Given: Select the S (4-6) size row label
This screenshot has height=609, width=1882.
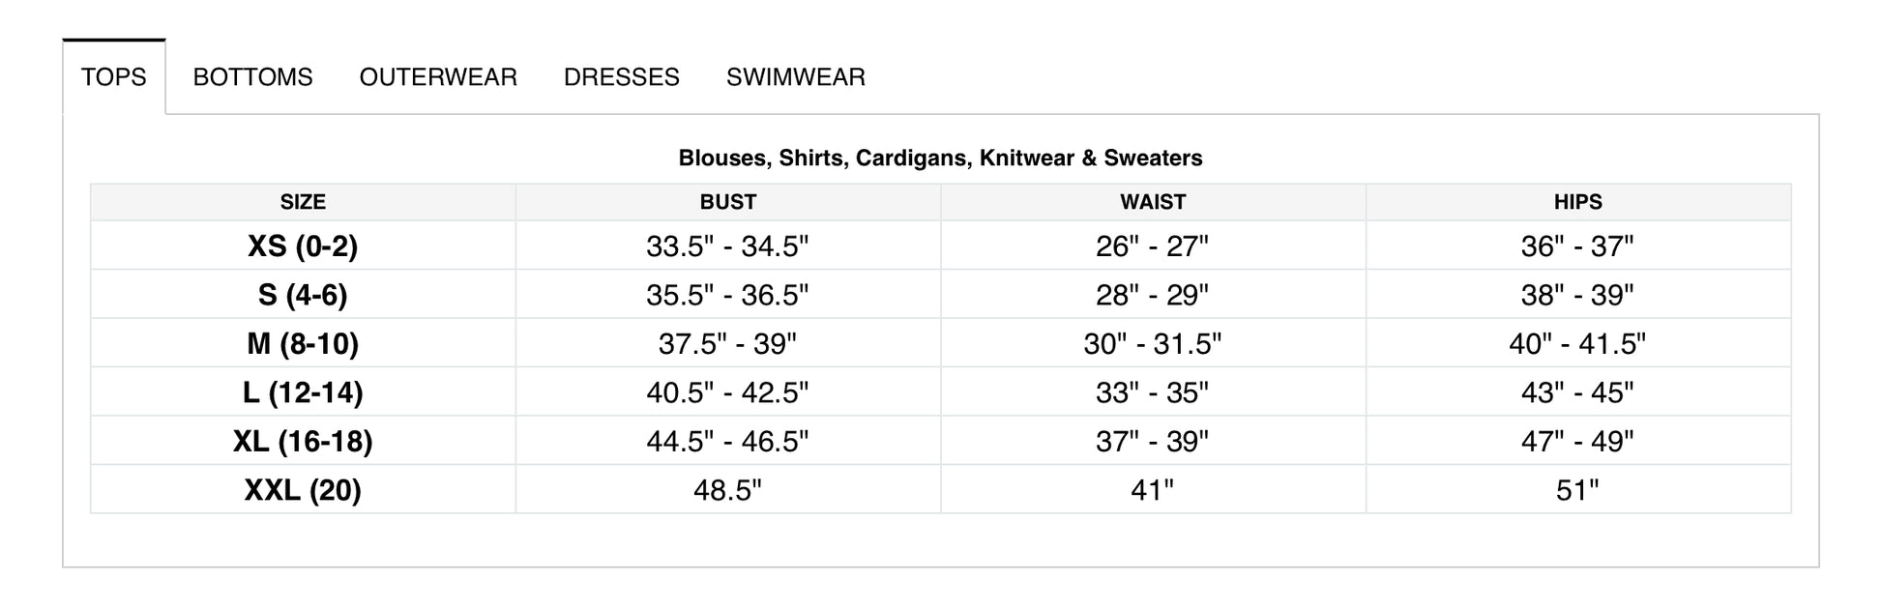Looking at the screenshot, I should click(x=303, y=295).
